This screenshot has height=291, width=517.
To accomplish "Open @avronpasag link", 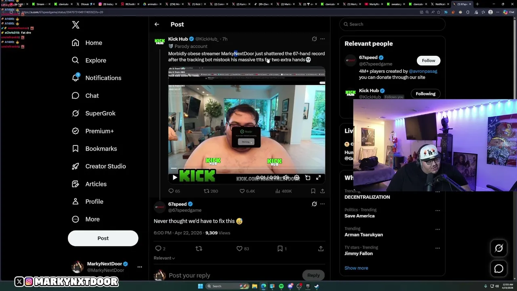I will (x=423, y=71).
